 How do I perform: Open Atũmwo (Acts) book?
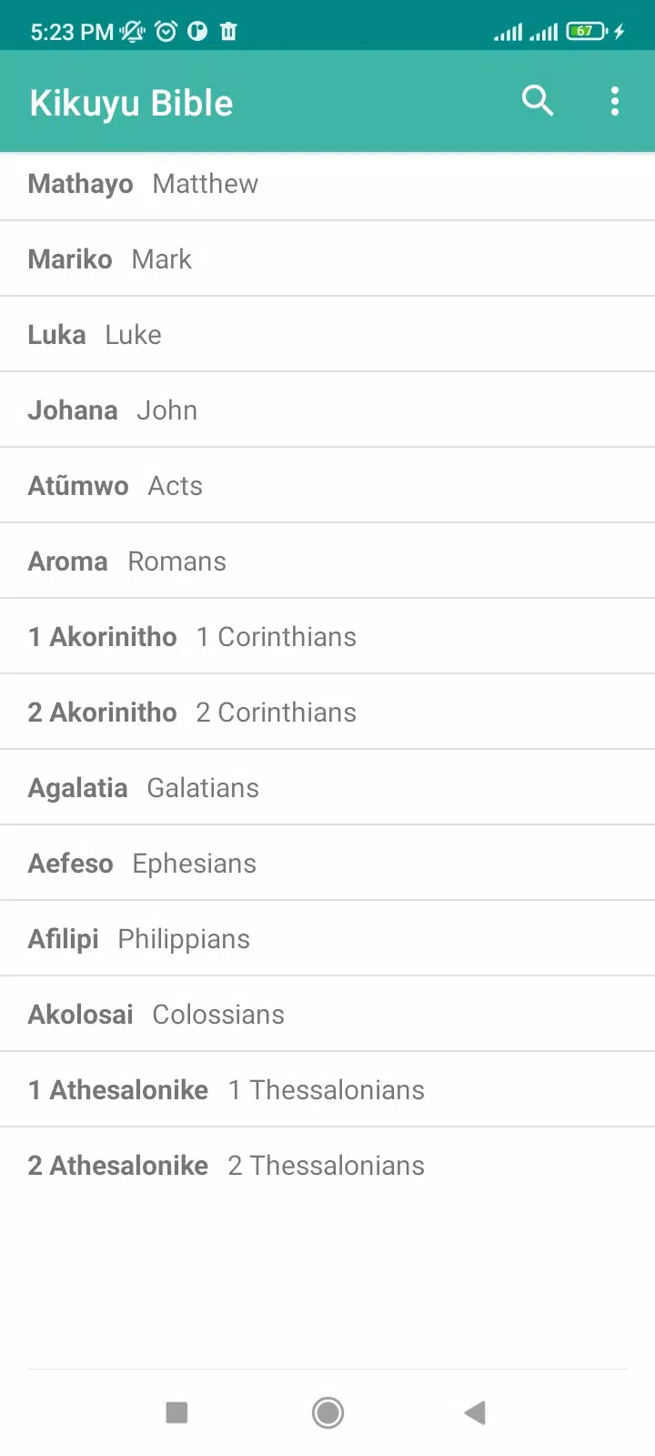pos(327,485)
